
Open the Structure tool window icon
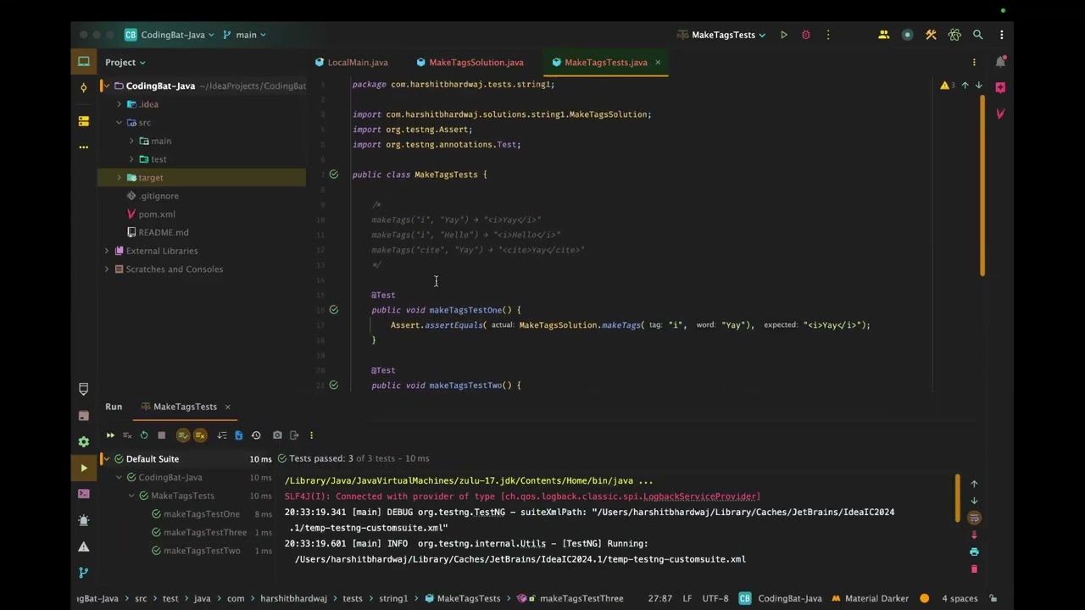click(x=83, y=121)
